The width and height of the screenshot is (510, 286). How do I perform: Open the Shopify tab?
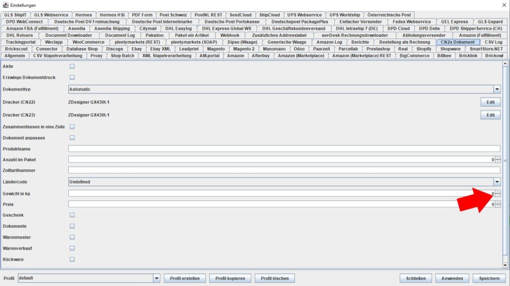[x=424, y=49]
